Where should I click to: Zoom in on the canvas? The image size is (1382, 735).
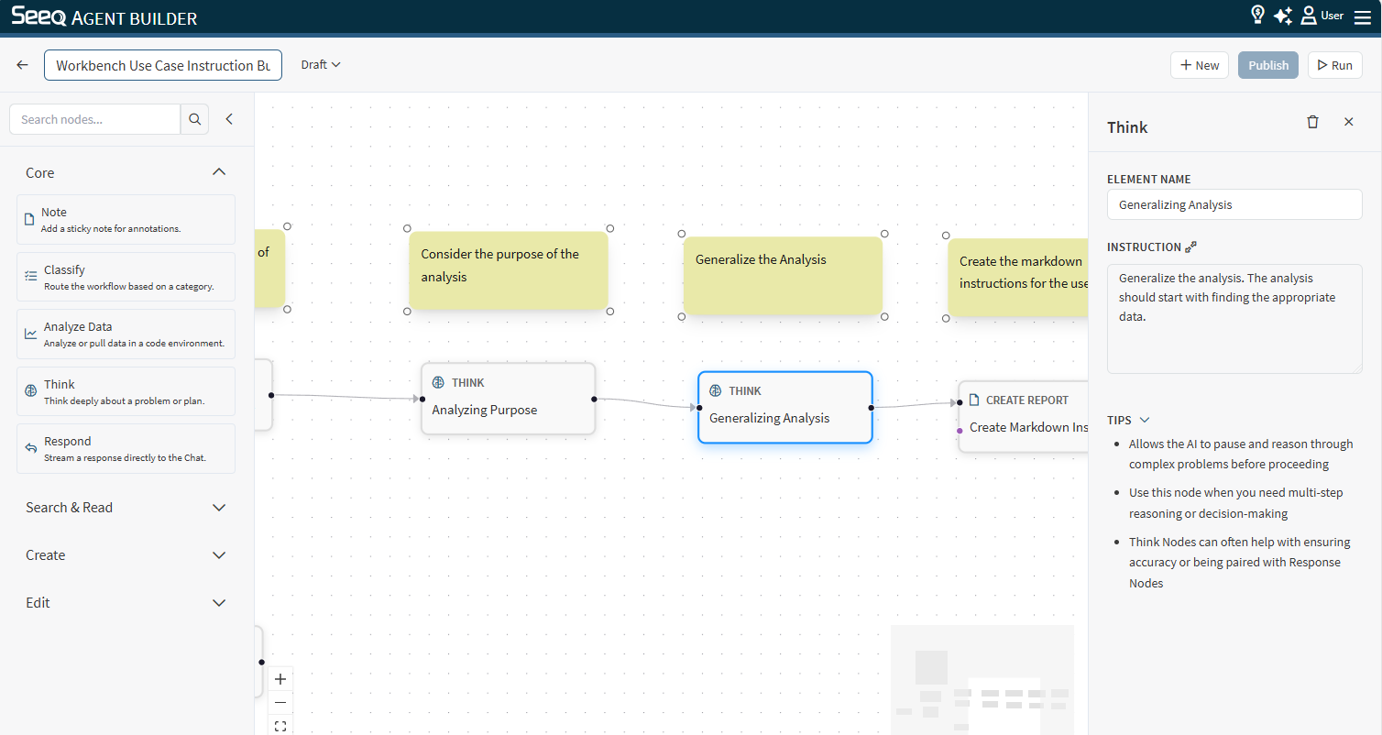pos(280,679)
